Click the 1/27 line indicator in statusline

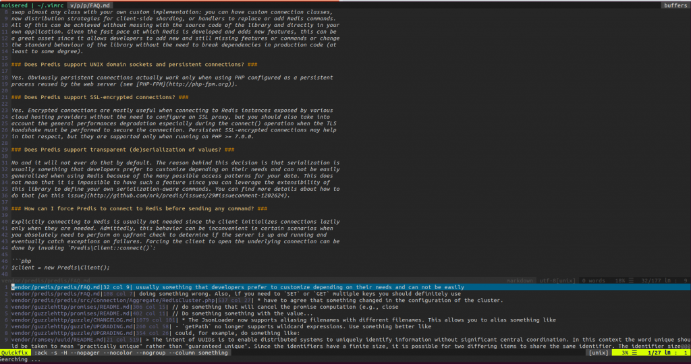[660, 353]
